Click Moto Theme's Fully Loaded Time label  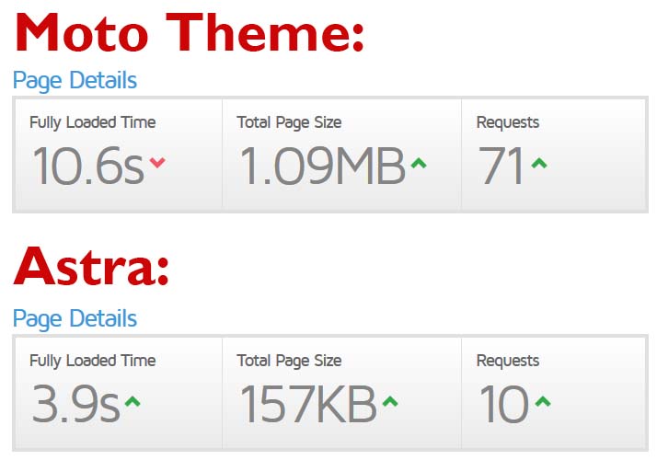click(93, 122)
